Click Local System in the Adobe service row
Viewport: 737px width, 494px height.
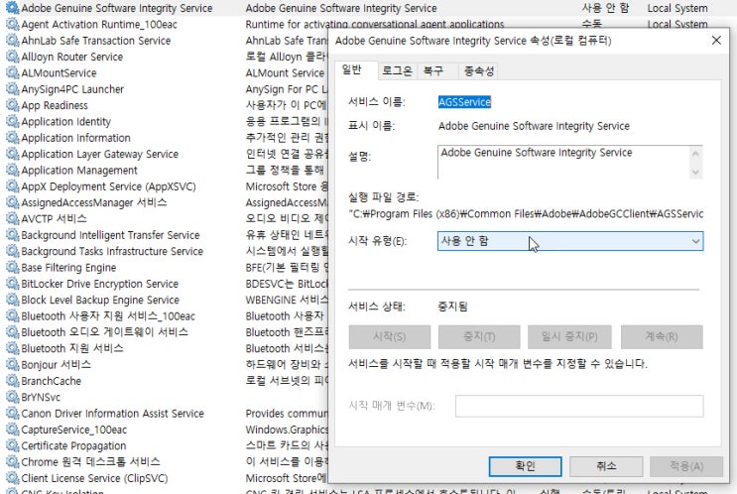click(x=677, y=8)
